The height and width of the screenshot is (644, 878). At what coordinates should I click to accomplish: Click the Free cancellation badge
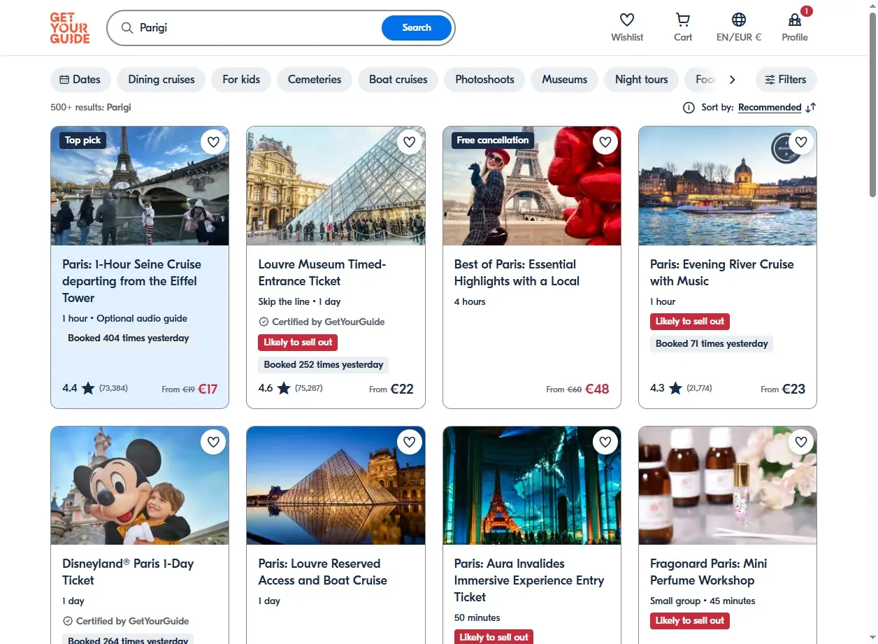coord(493,141)
